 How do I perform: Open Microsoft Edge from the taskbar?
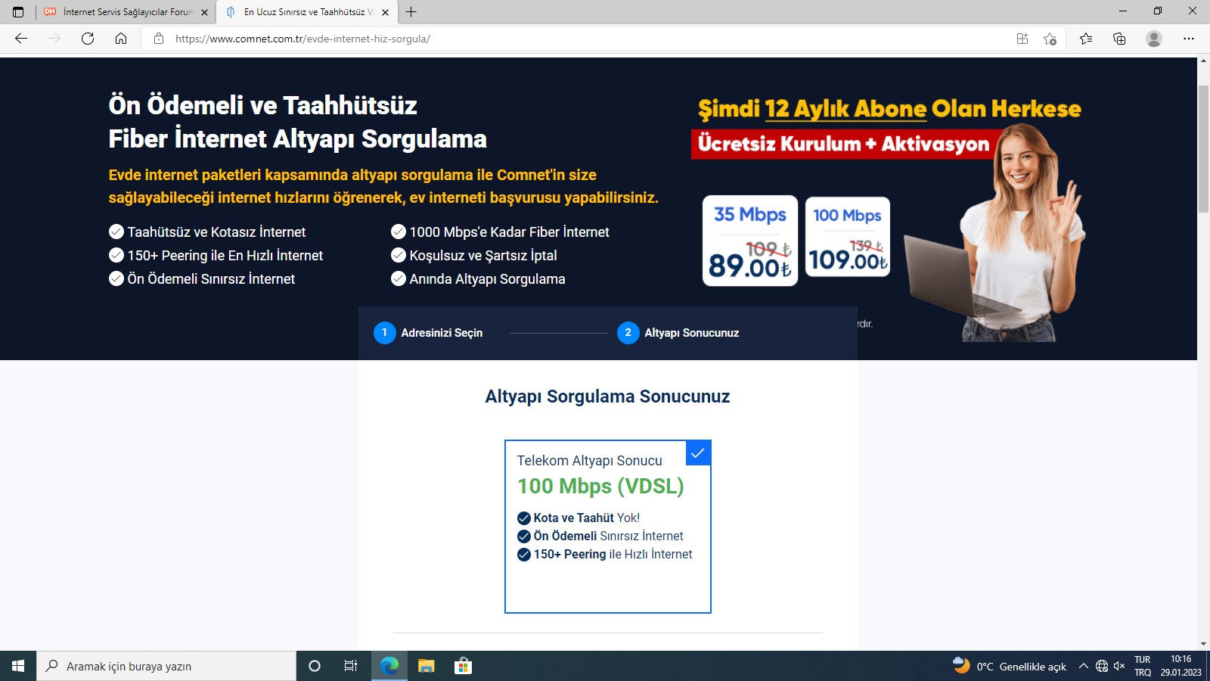(389, 666)
